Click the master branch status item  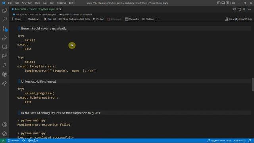click(x=13, y=141)
